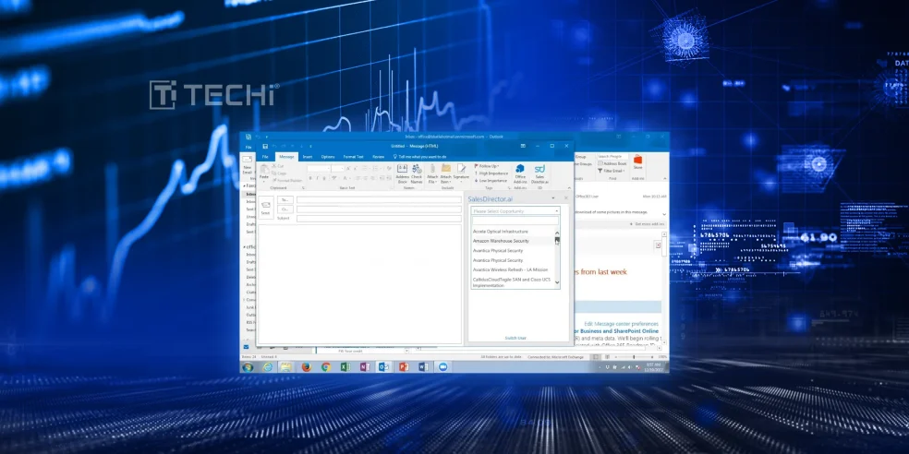Open Office Add-ins from the ribbon

coord(520,171)
